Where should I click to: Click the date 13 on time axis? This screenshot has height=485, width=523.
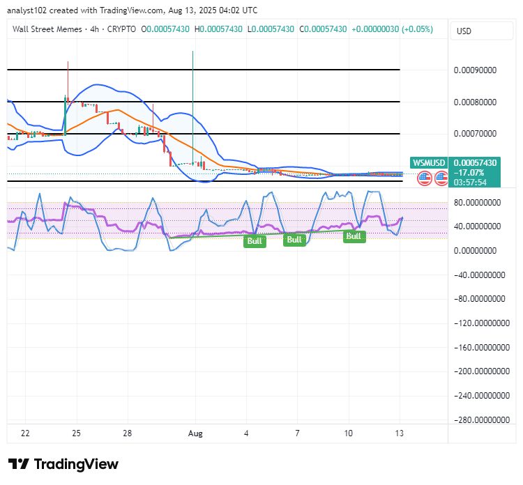tap(400, 433)
